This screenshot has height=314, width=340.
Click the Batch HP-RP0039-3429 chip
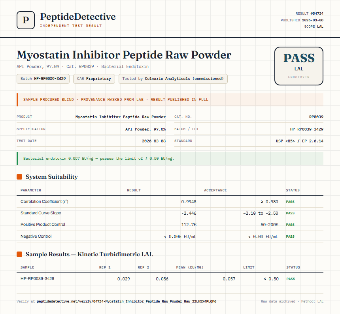click(x=43, y=79)
